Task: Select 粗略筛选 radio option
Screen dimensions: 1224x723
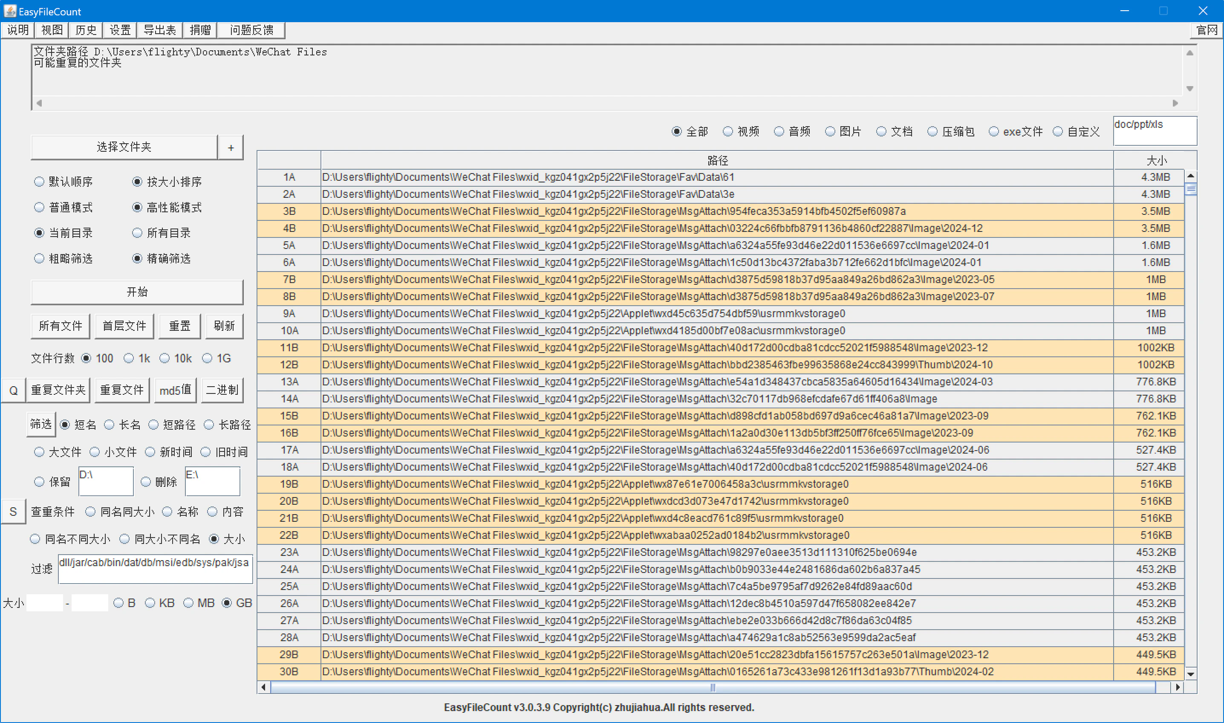Action: coord(64,259)
